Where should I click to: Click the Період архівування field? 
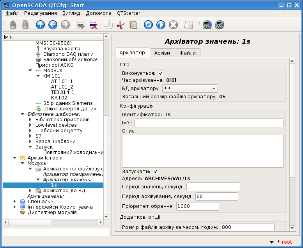click(x=216, y=197)
